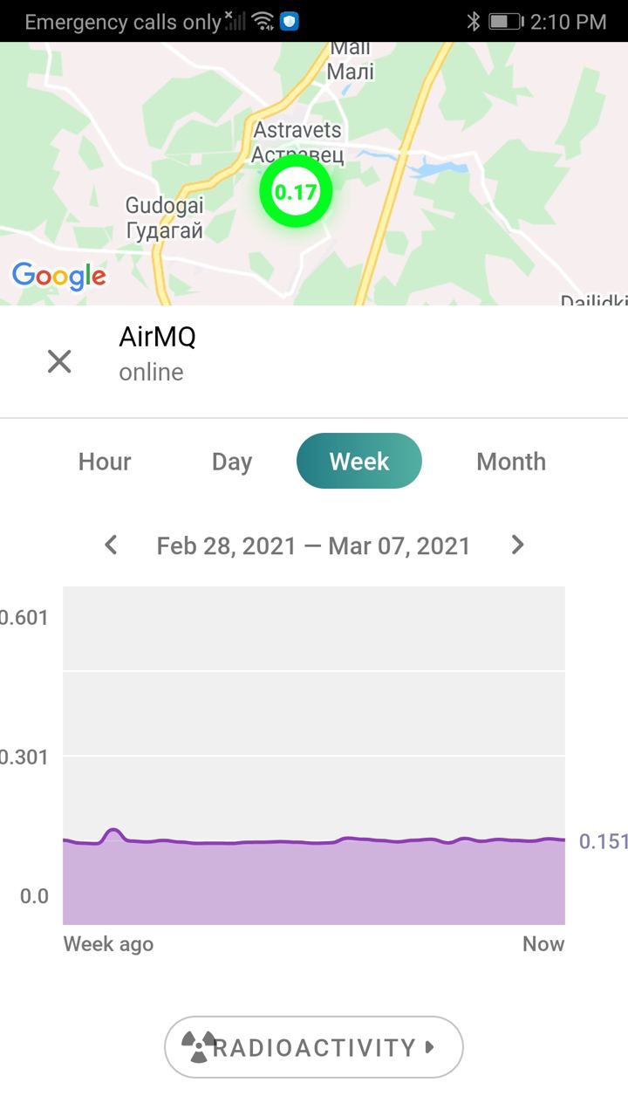Tap the 0.151 current value label
Screen dimensions: 628x1117
point(604,841)
